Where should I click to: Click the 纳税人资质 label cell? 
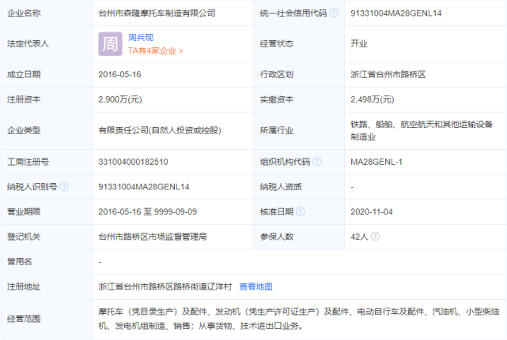pyautogui.click(x=299, y=187)
